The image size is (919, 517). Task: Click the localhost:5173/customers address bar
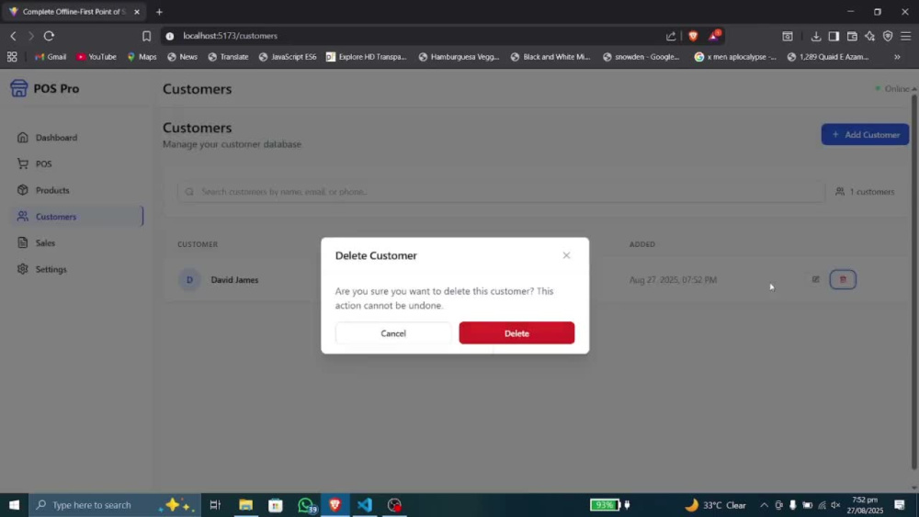230,36
